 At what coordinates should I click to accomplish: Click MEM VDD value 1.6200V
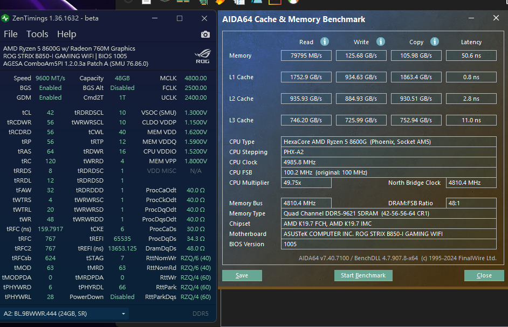(x=196, y=132)
